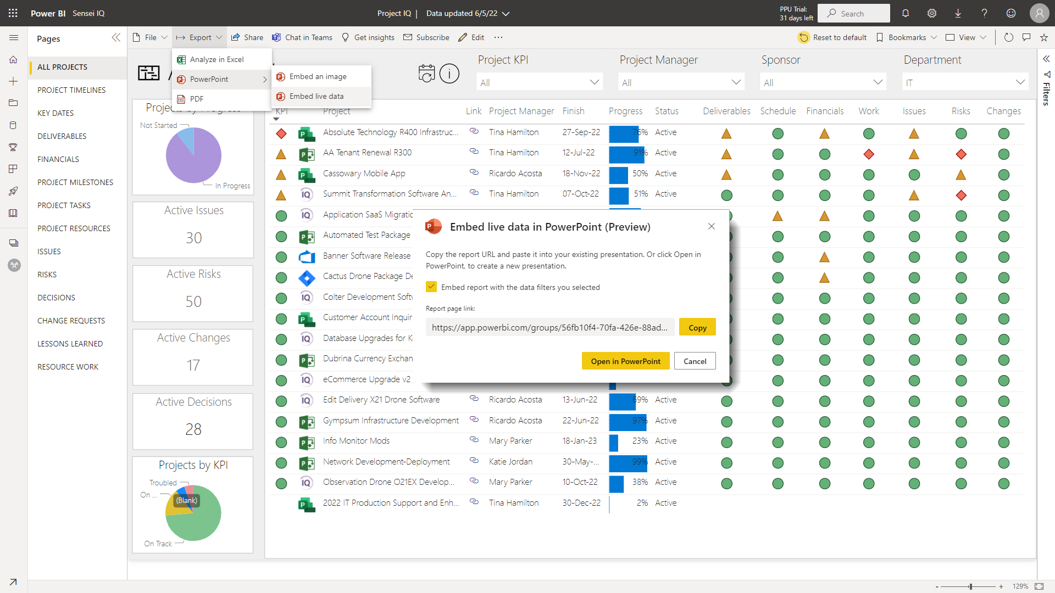Click the refresh visuals icon in toolbar

(x=1008, y=37)
